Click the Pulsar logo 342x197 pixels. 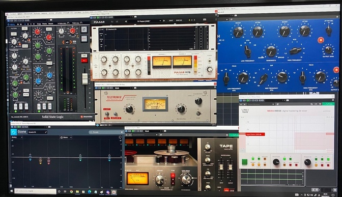(99, 22)
